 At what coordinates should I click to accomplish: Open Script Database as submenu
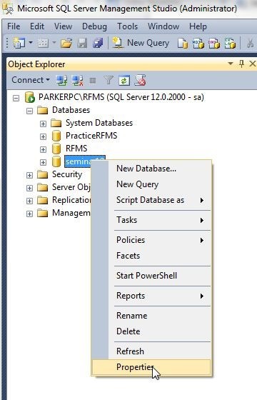pyautogui.click(x=151, y=200)
